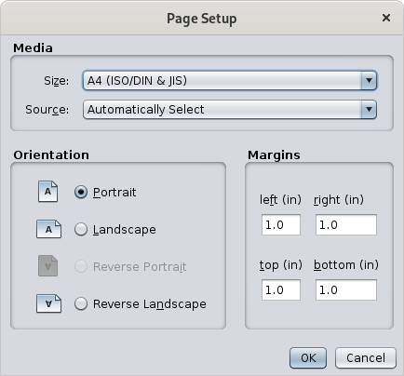This screenshot has width=404, height=376.
Task: Click the right margin input field
Action: tap(346, 224)
